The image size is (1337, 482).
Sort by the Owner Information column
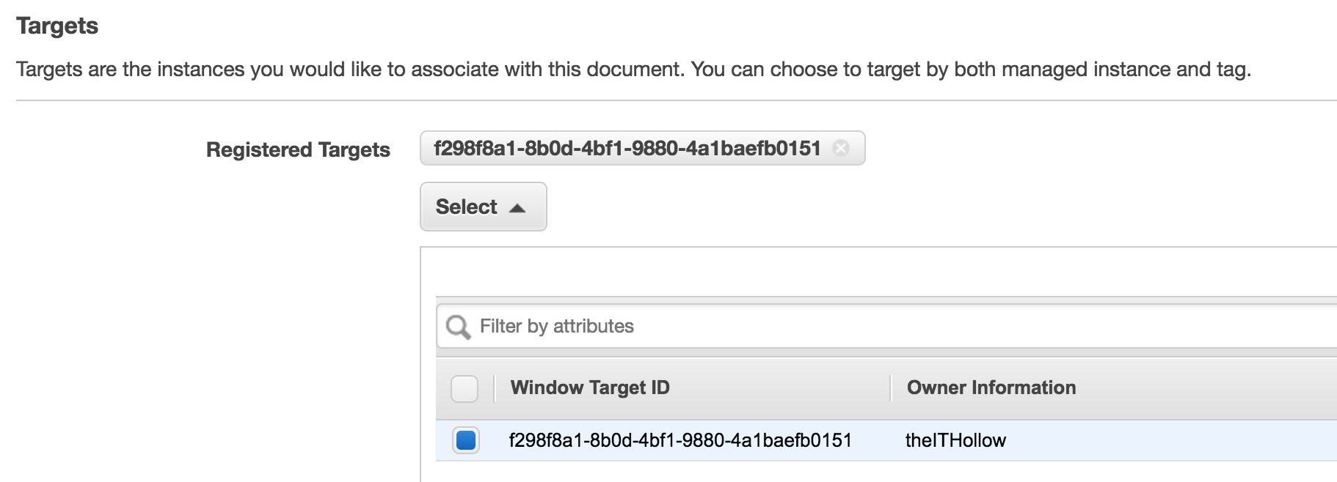991,388
